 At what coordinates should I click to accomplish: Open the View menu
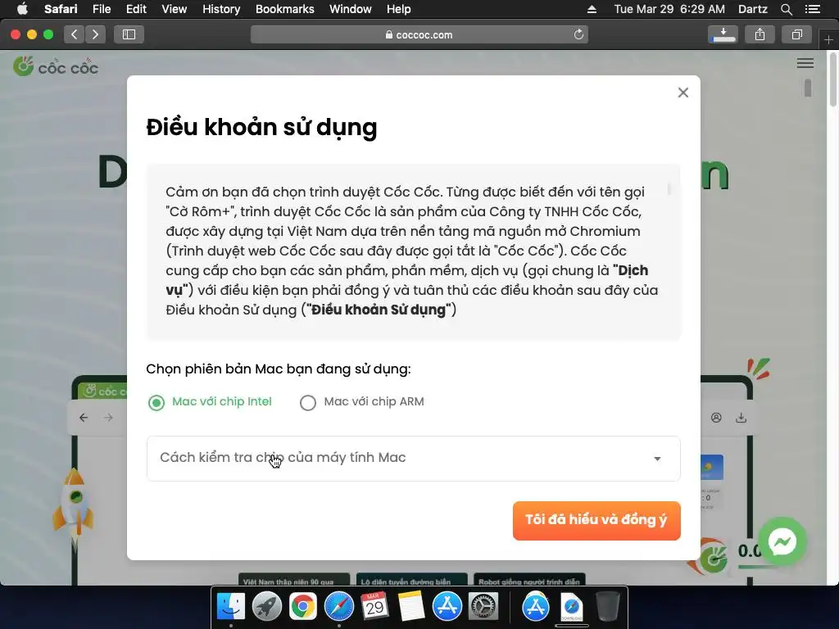point(175,9)
